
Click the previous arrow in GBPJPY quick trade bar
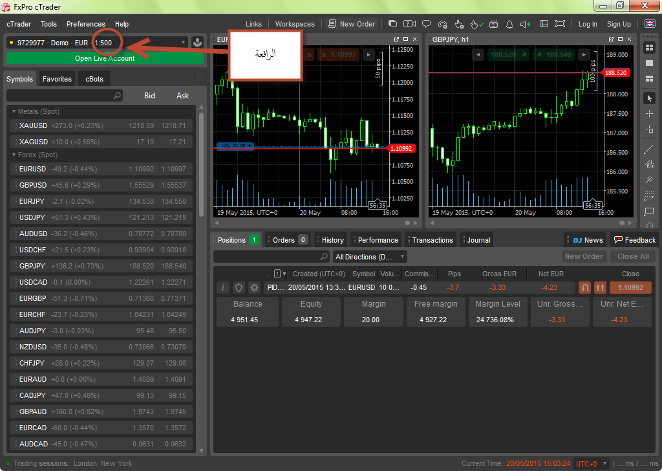478,54
